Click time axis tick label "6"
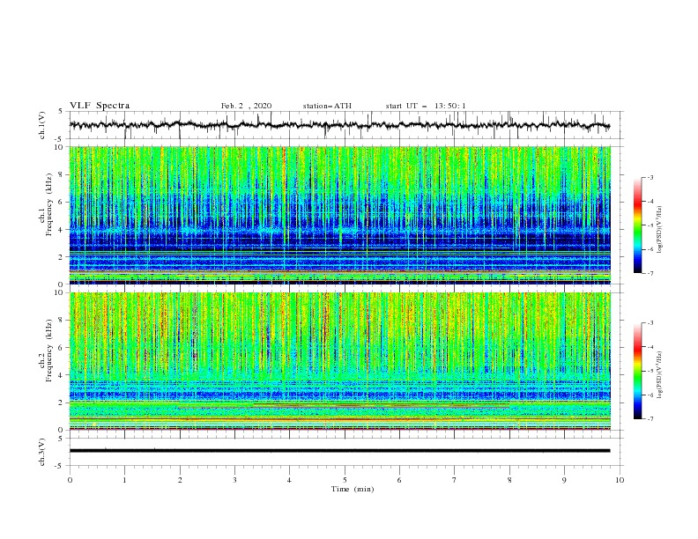This screenshot has width=698, height=539. [399, 480]
